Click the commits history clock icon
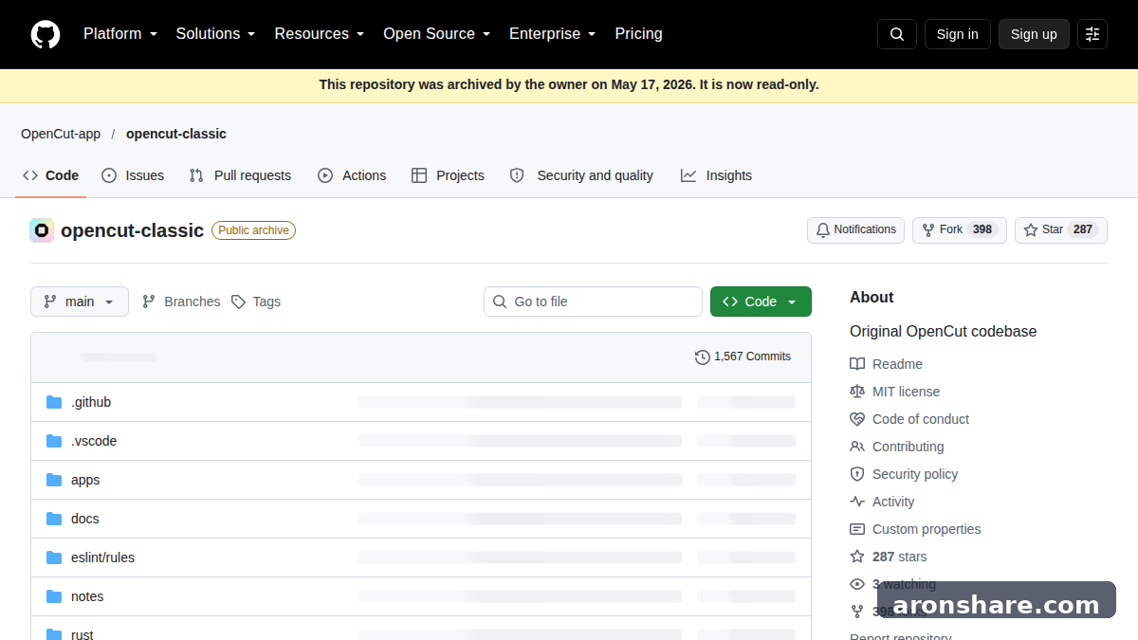This screenshot has height=640, width=1138. pyautogui.click(x=703, y=357)
